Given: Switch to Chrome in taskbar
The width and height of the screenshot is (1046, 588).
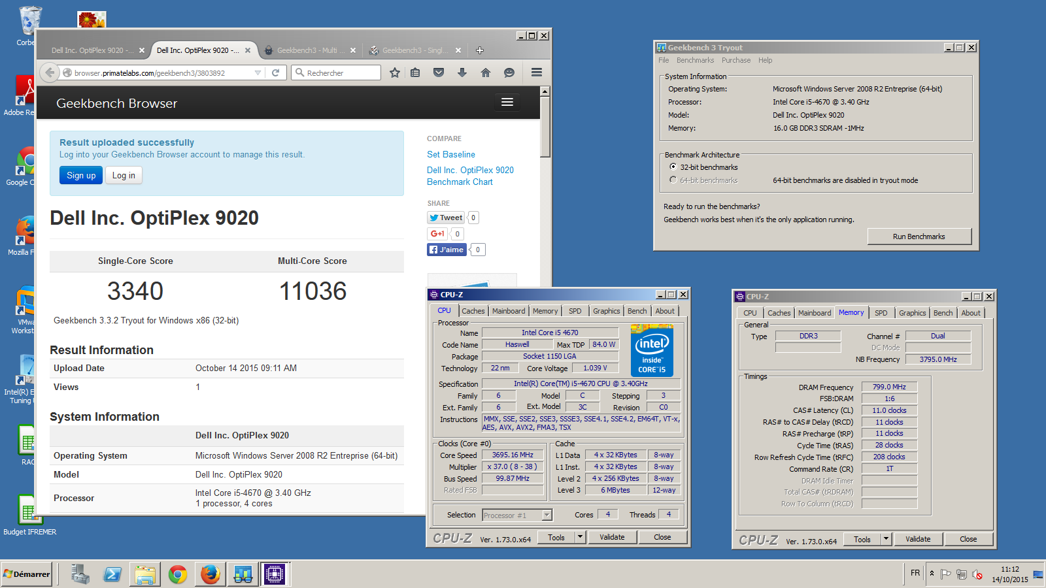Looking at the screenshot, I should pos(178,574).
